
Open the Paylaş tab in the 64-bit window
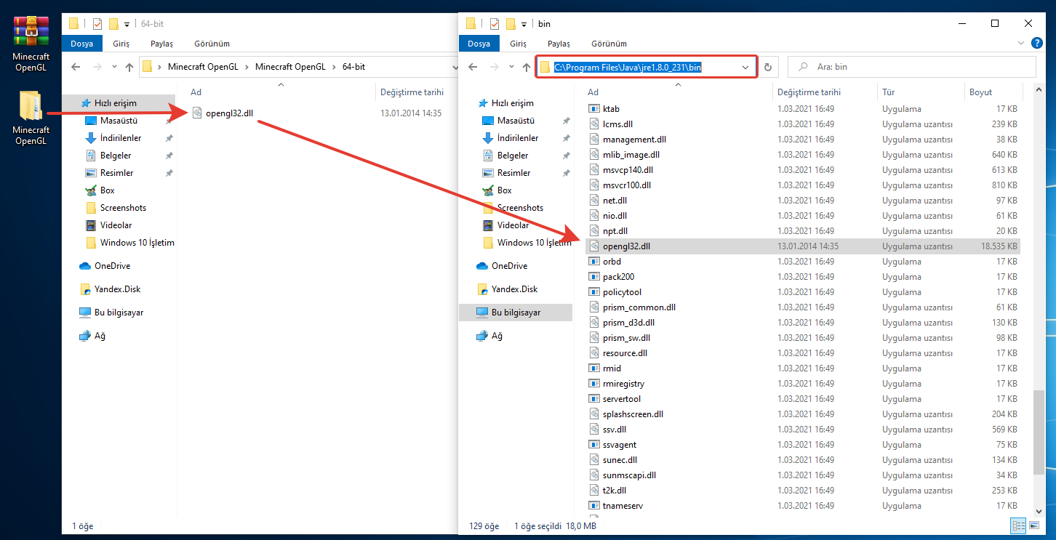(x=161, y=44)
